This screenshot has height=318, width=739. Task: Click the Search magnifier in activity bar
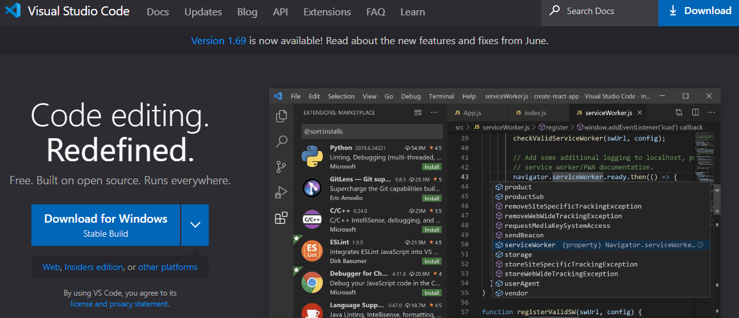(x=280, y=141)
